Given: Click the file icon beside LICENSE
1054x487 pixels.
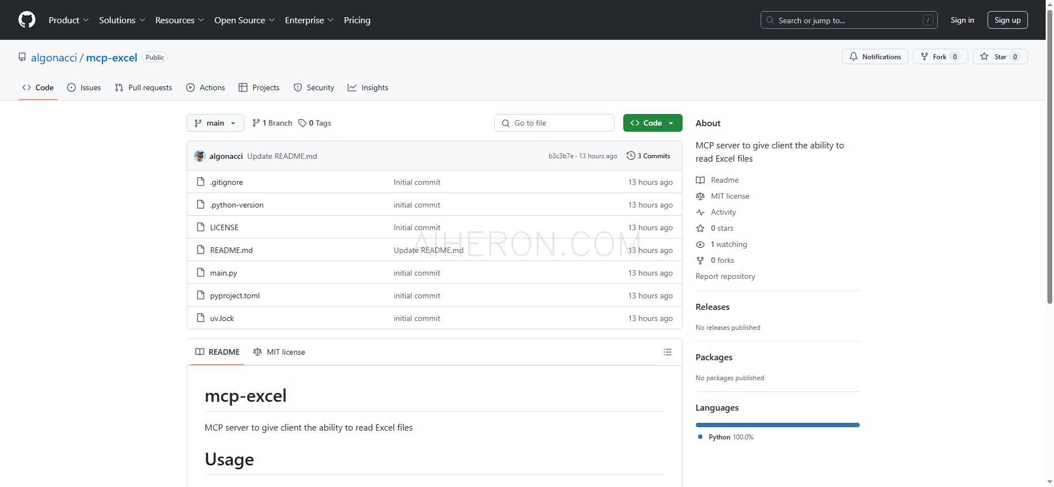Looking at the screenshot, I should pos(201,227).
